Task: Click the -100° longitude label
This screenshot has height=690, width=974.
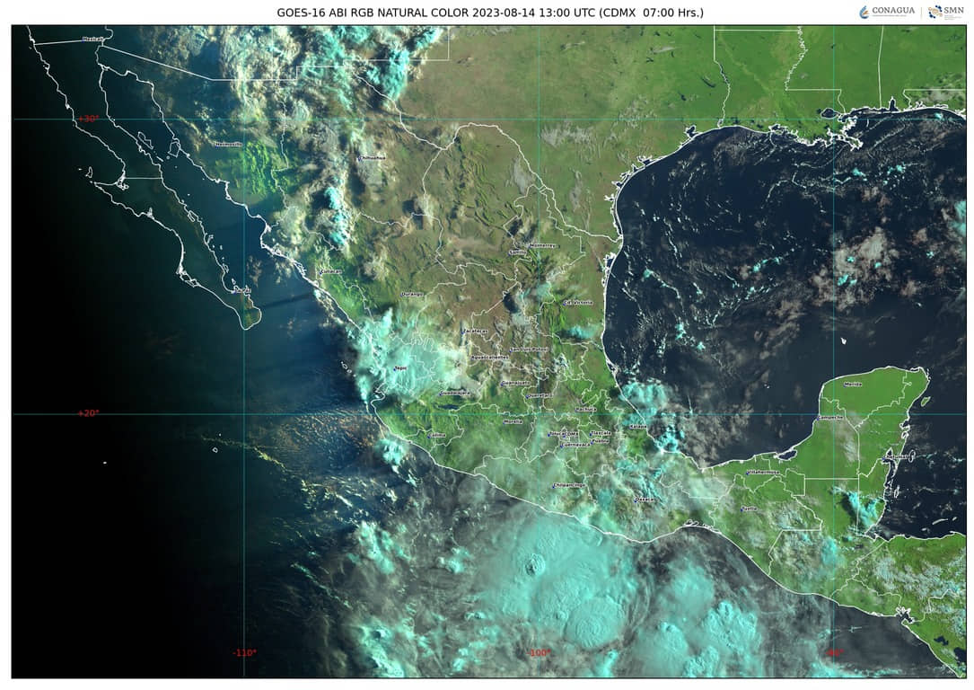Action: click(539, 653)
